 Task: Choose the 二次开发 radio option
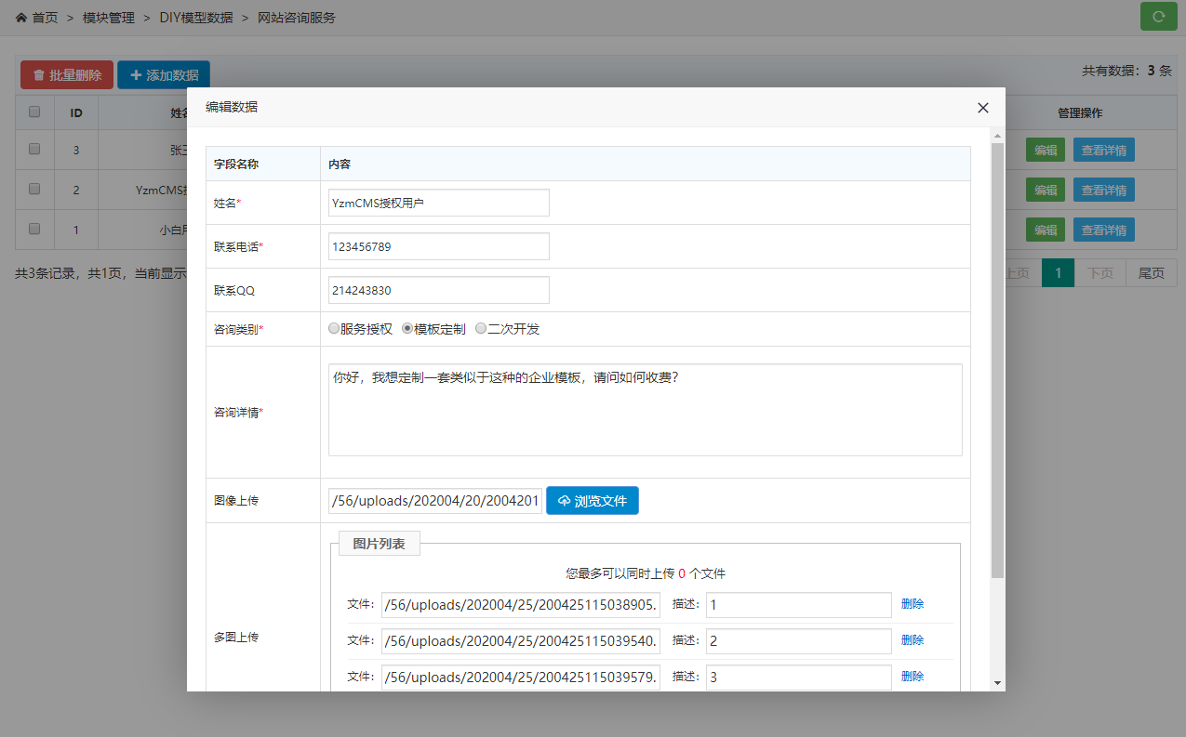point(481,329)
